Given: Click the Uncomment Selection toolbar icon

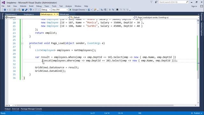Looking at the screenshot, I should point(113,10).
